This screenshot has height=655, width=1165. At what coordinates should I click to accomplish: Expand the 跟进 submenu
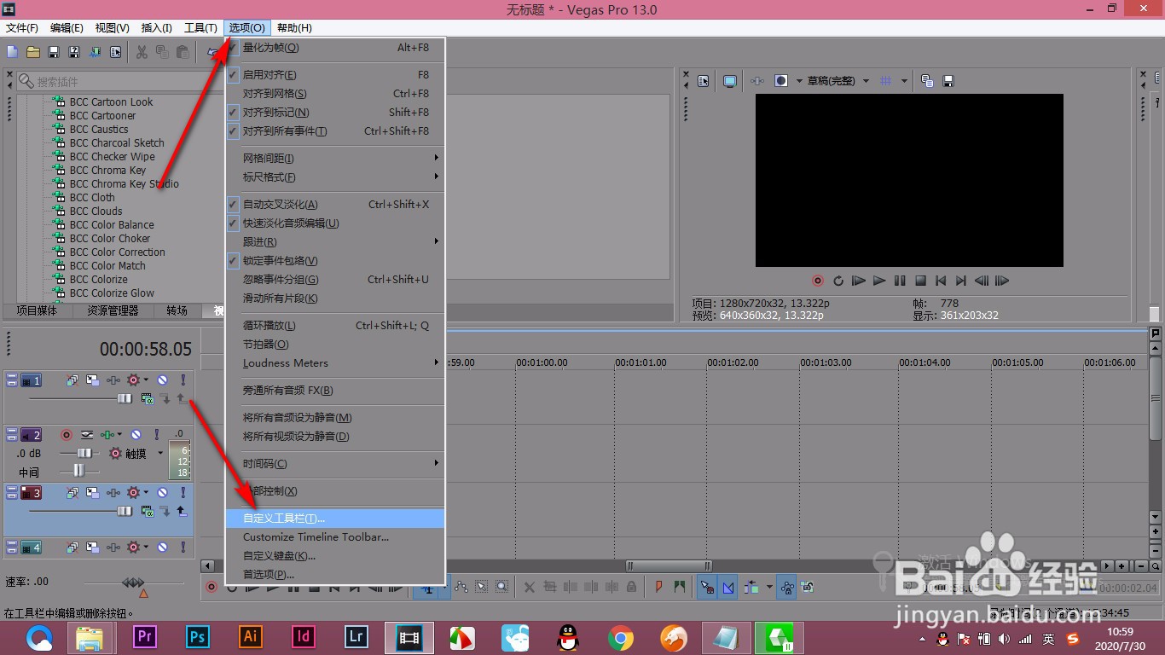[335, 242]
